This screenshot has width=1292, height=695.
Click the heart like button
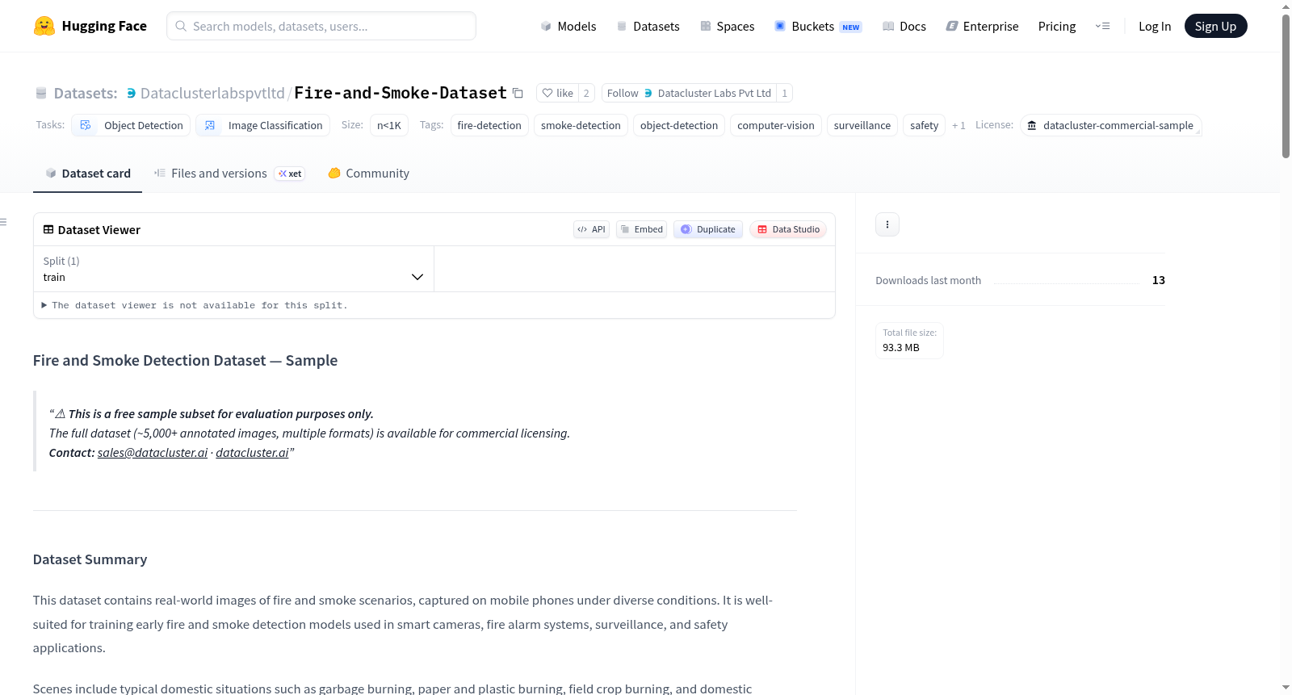pyautogui.click(x=557, y=93)
